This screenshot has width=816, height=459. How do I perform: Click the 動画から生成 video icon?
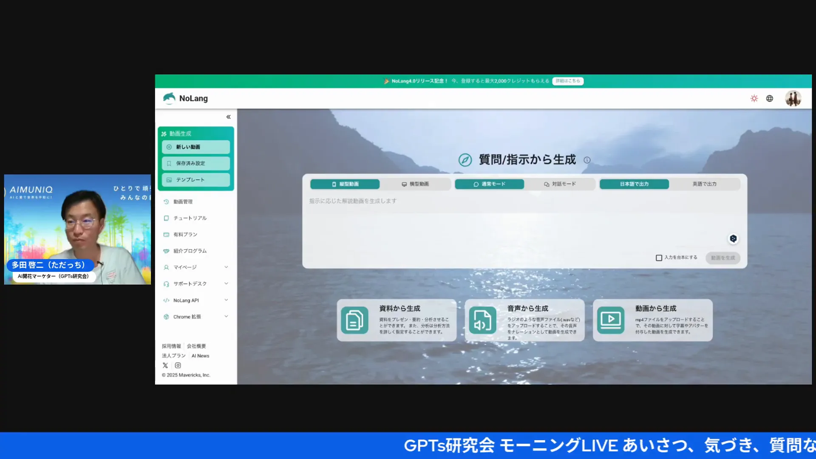point(611,320)
